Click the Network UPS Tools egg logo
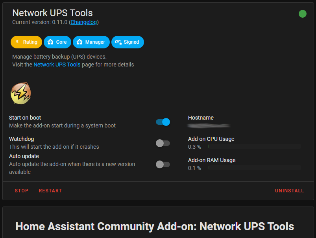316x238 pixels. point(21,93)
